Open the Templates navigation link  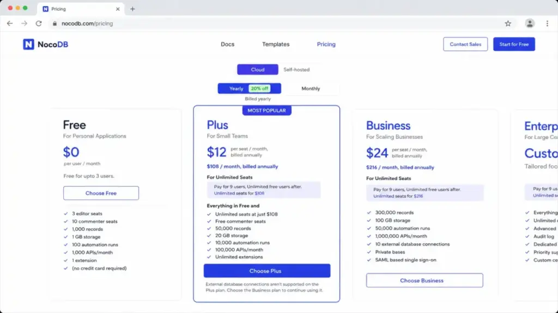[276, 45]
